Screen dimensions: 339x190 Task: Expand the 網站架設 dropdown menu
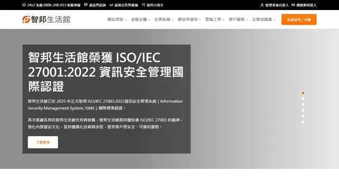tap(117, 20)
